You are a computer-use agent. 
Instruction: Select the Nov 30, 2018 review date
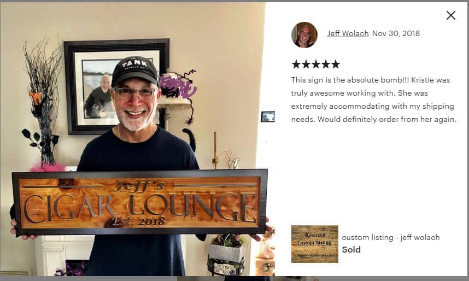pyautogui.click(x=396, y=33)
